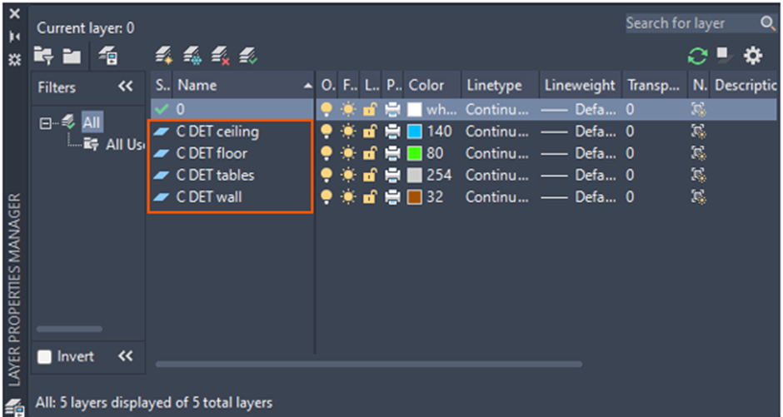Open the New Property Filter dialog

tap(43, 56)
